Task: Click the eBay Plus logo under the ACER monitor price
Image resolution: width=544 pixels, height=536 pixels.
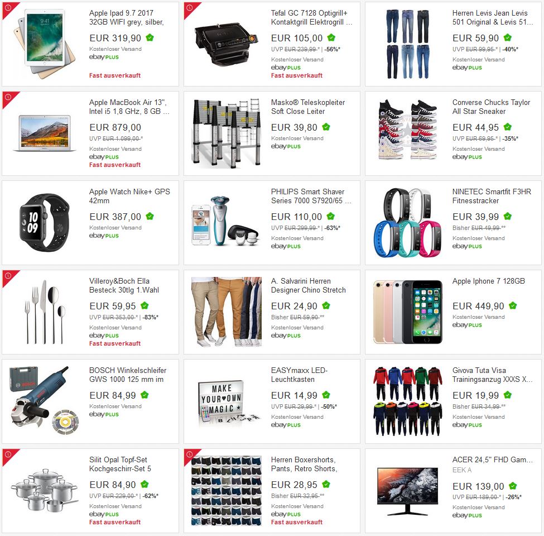Action: (x=467, y=515)
